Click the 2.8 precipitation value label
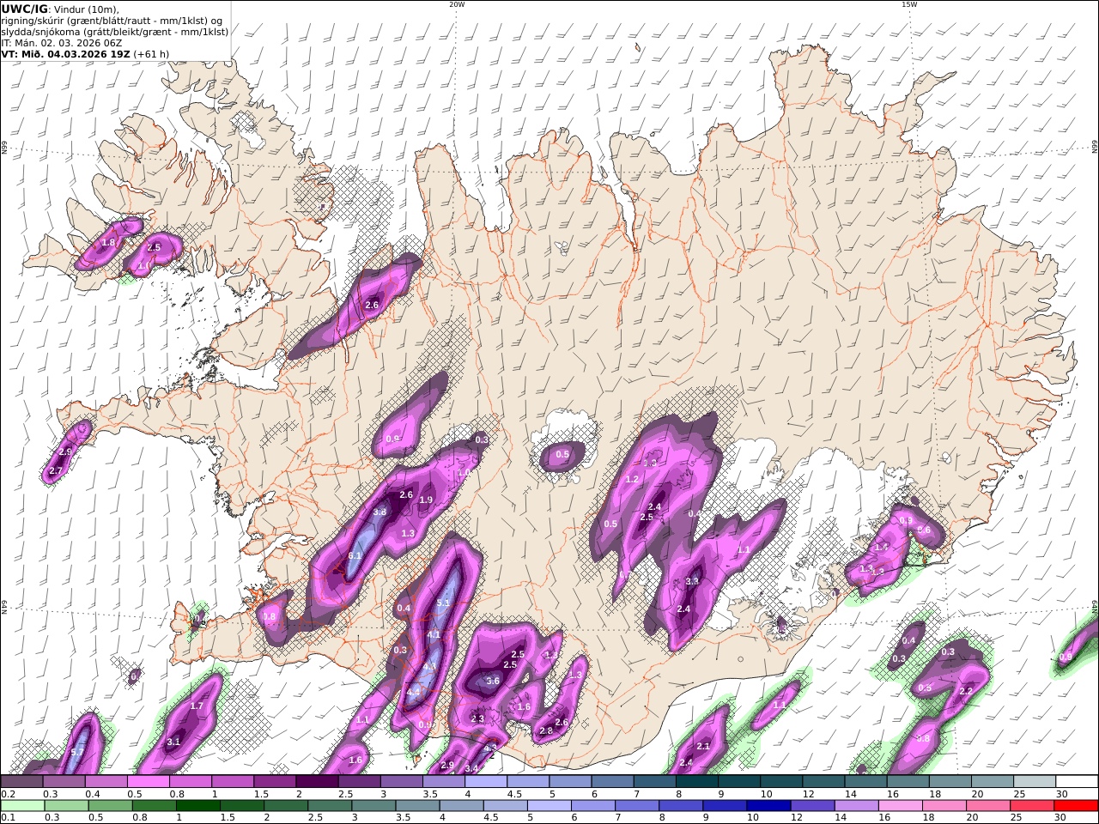The height and width of the screenshot is (824, 1099). pos(546,731)
